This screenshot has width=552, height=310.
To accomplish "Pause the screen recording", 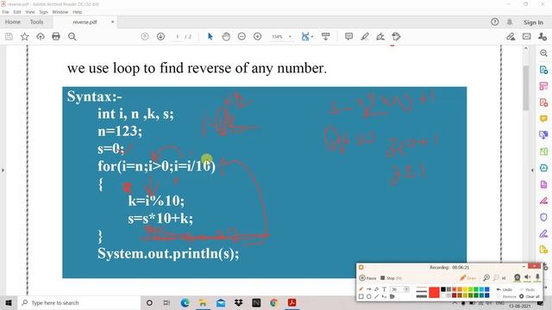I will (x=367, y=277).
